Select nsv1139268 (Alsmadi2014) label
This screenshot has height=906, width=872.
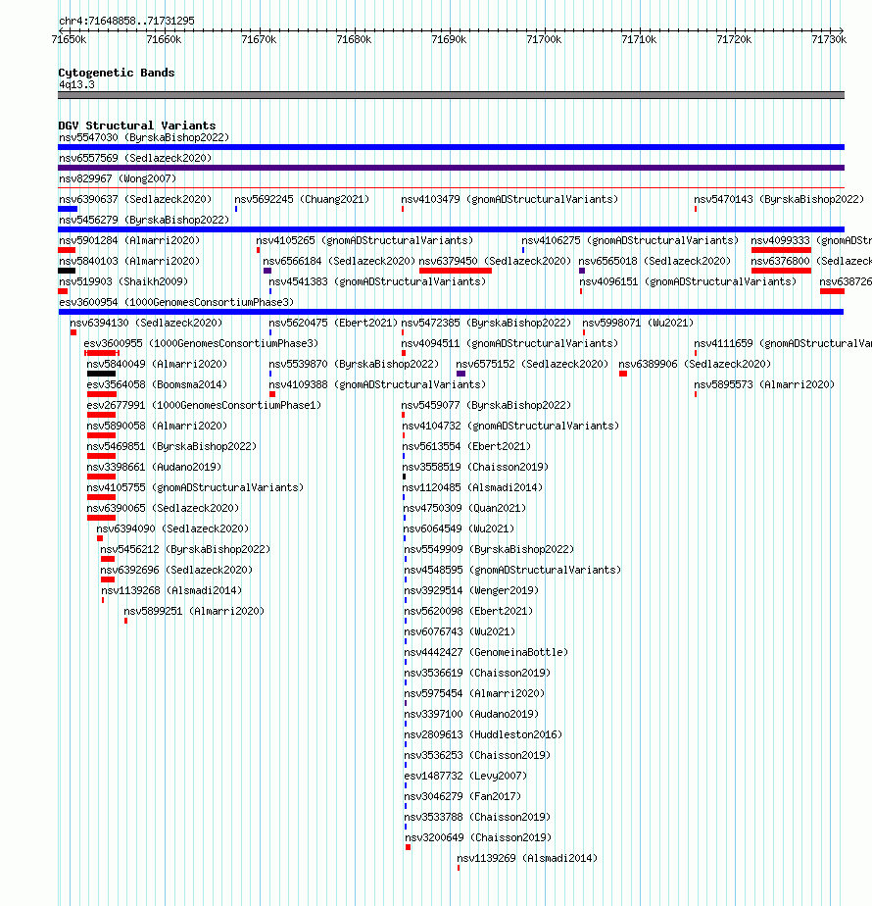click(x=171, y=590)
